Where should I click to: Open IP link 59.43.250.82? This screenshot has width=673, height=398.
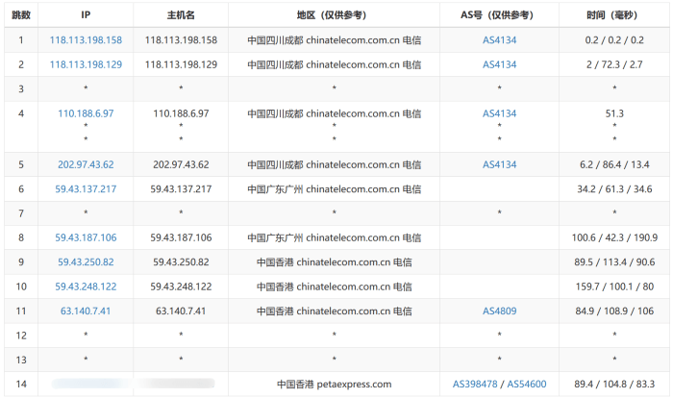86,262
